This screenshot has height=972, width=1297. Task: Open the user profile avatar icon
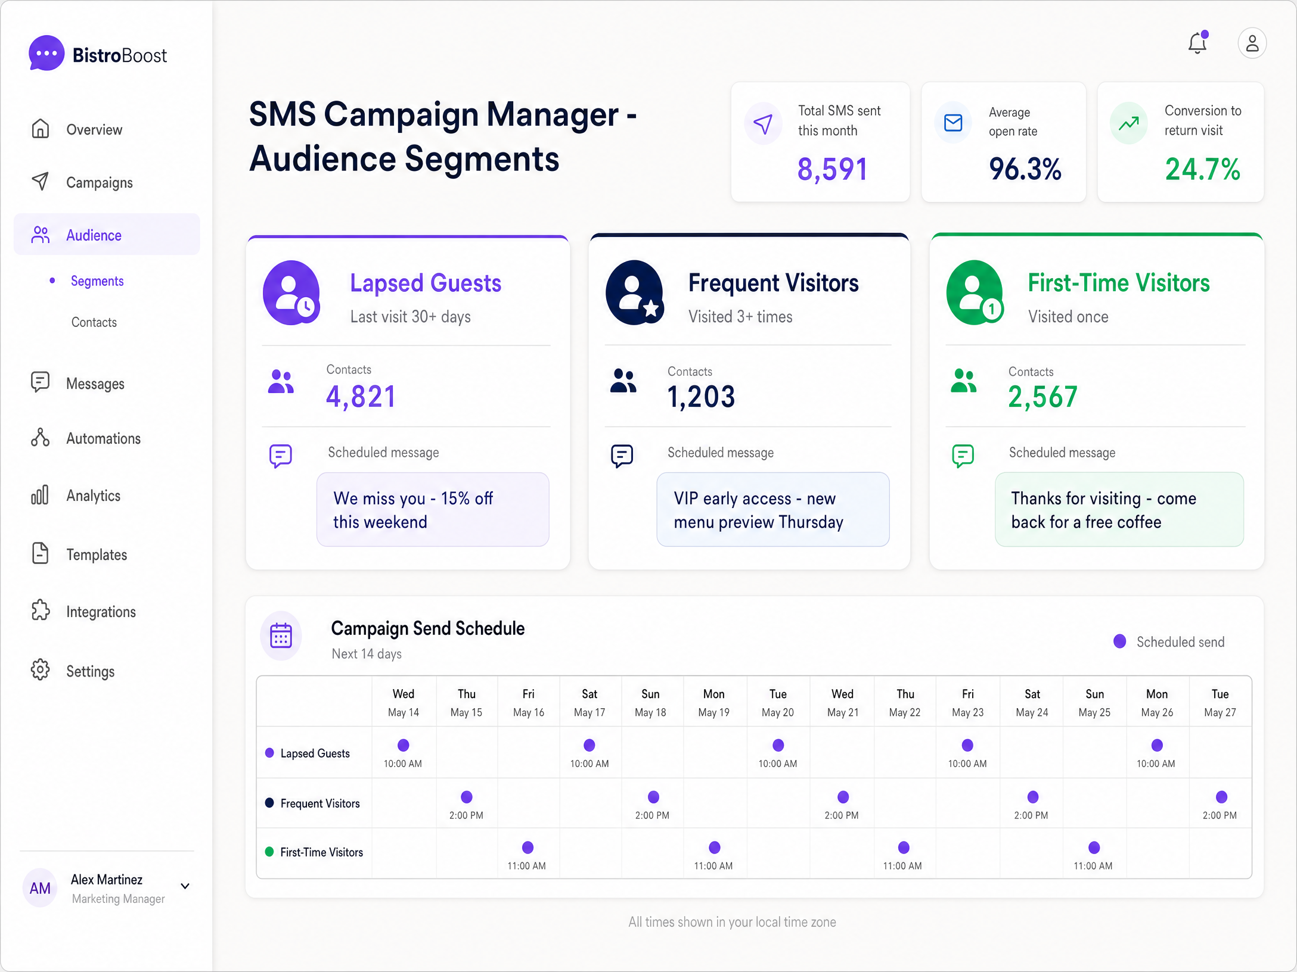1252,43
